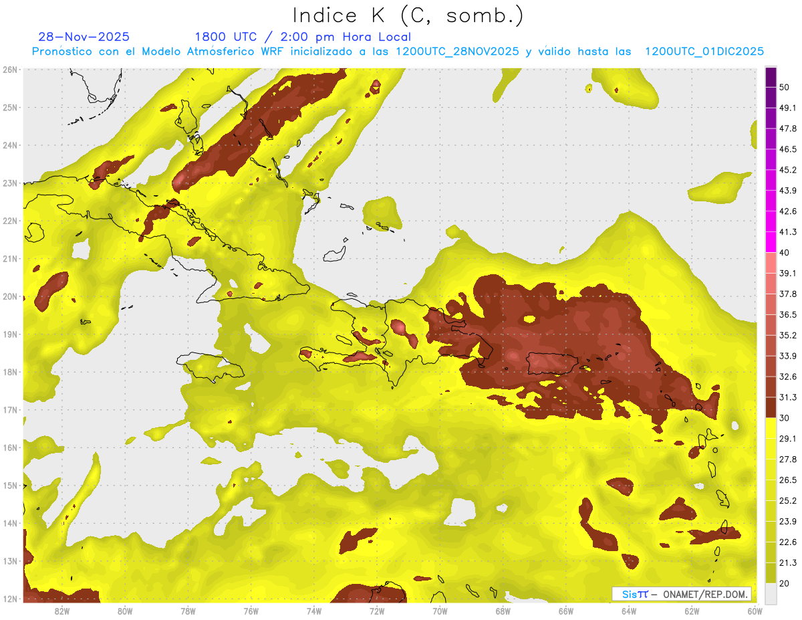Screen dimensions: 802x620
Task: Click the 21.3 color scale value
Action: pyautogui.click(x=788, y=563)
